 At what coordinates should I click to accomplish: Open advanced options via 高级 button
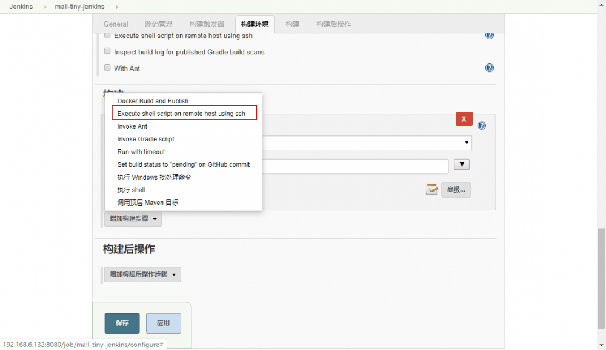tap(455, 189)
